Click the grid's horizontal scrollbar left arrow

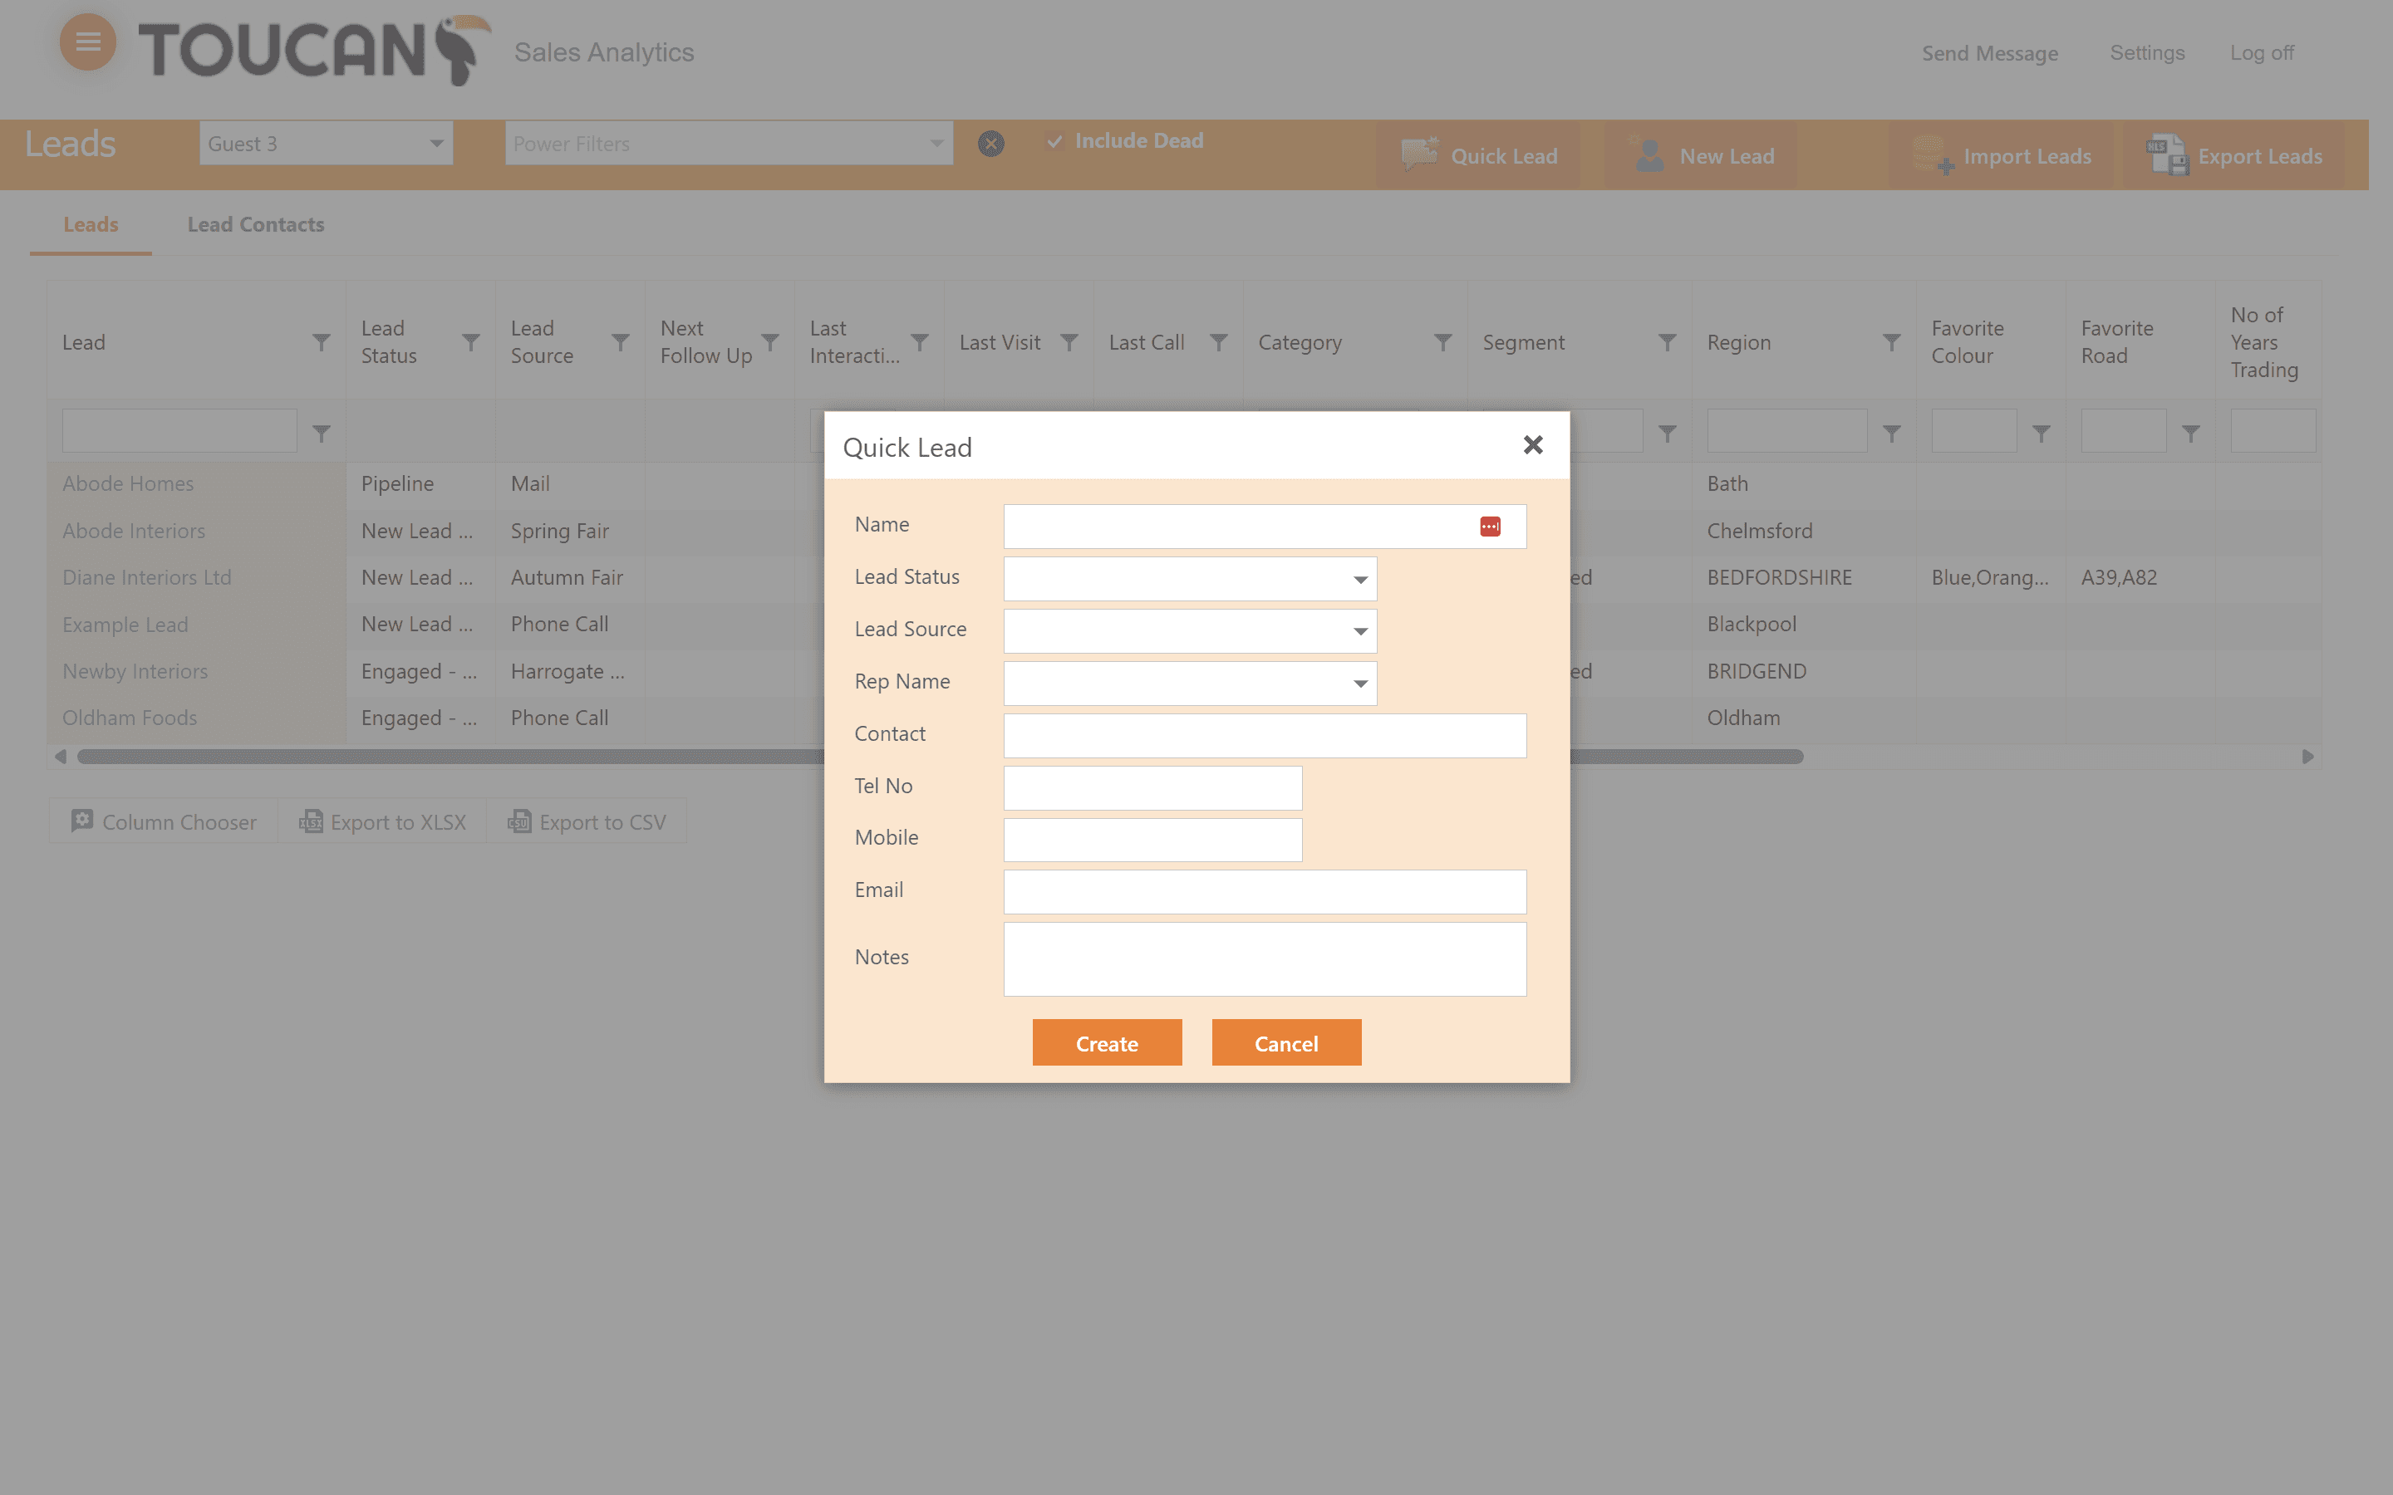click(61, 757)
